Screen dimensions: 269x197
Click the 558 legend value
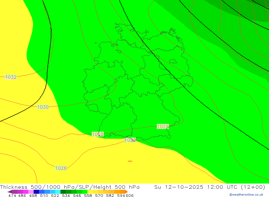coord(88,195)
